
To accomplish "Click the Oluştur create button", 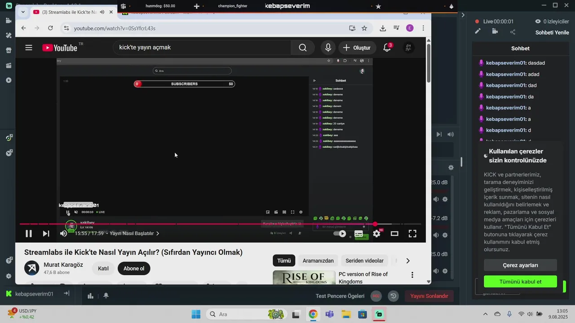I will (x=357, y=48).
